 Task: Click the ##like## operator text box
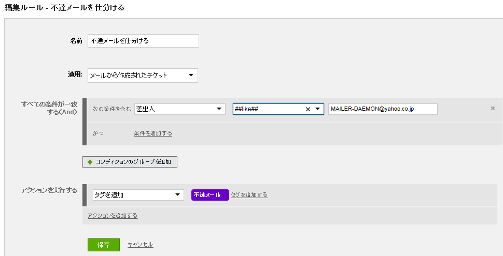tap(268, 109)
